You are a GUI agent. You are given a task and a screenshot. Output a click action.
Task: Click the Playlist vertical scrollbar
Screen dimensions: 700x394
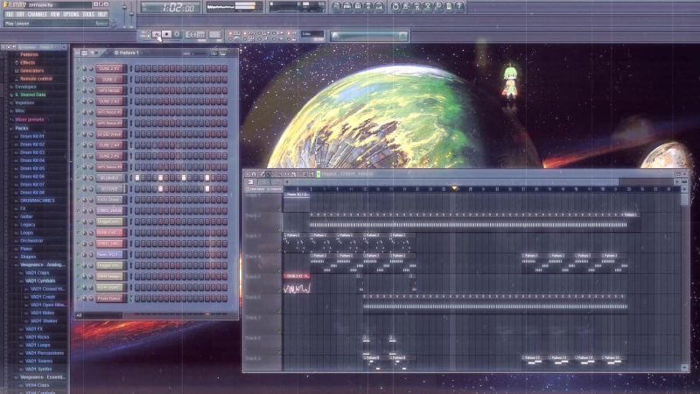click(684, 279)
